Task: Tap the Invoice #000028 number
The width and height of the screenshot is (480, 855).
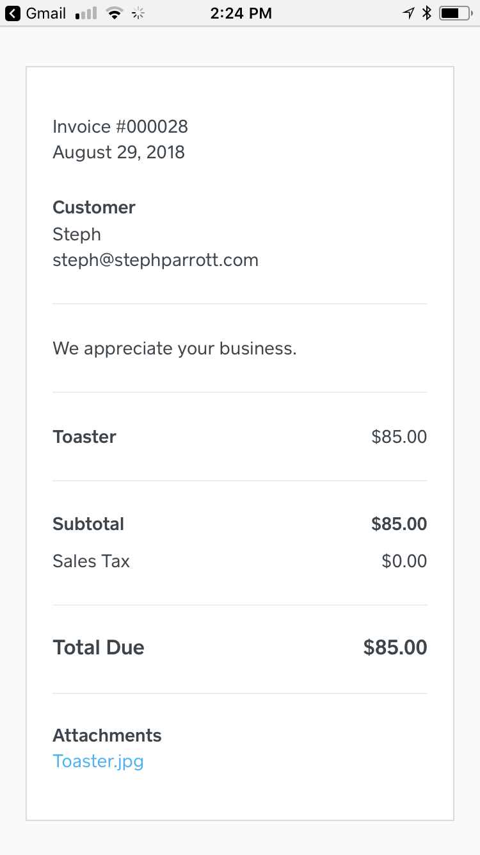Action: (120, 126)
